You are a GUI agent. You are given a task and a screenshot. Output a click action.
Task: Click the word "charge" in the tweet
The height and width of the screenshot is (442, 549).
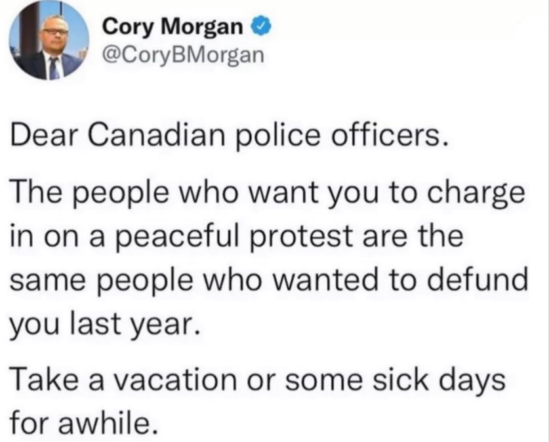[478, 195]
